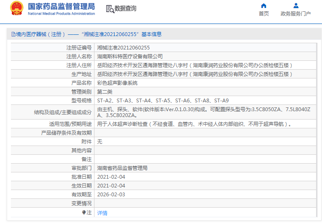Click the 注册人住所 address value
Screen dimensions: 322x224
point(194,65)
